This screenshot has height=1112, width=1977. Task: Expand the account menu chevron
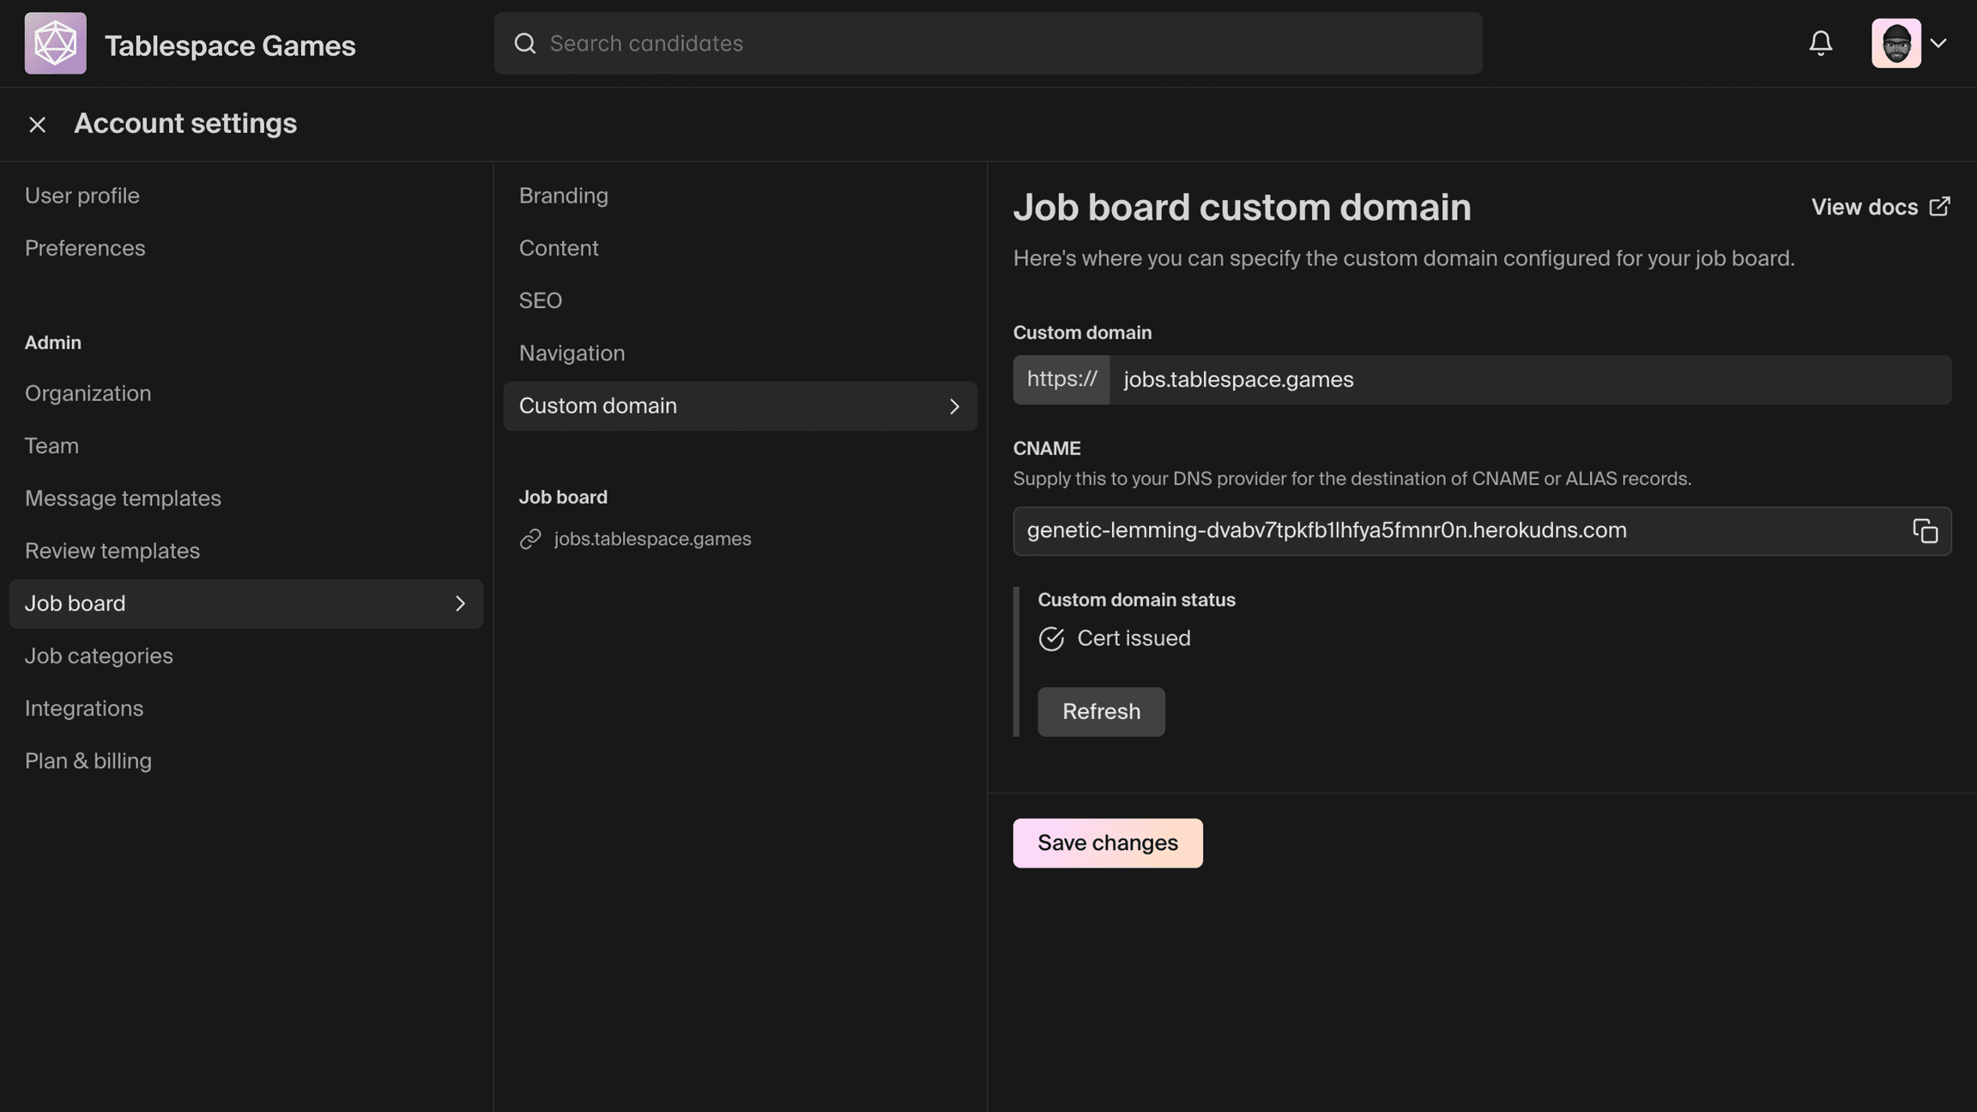(1940, 42)
